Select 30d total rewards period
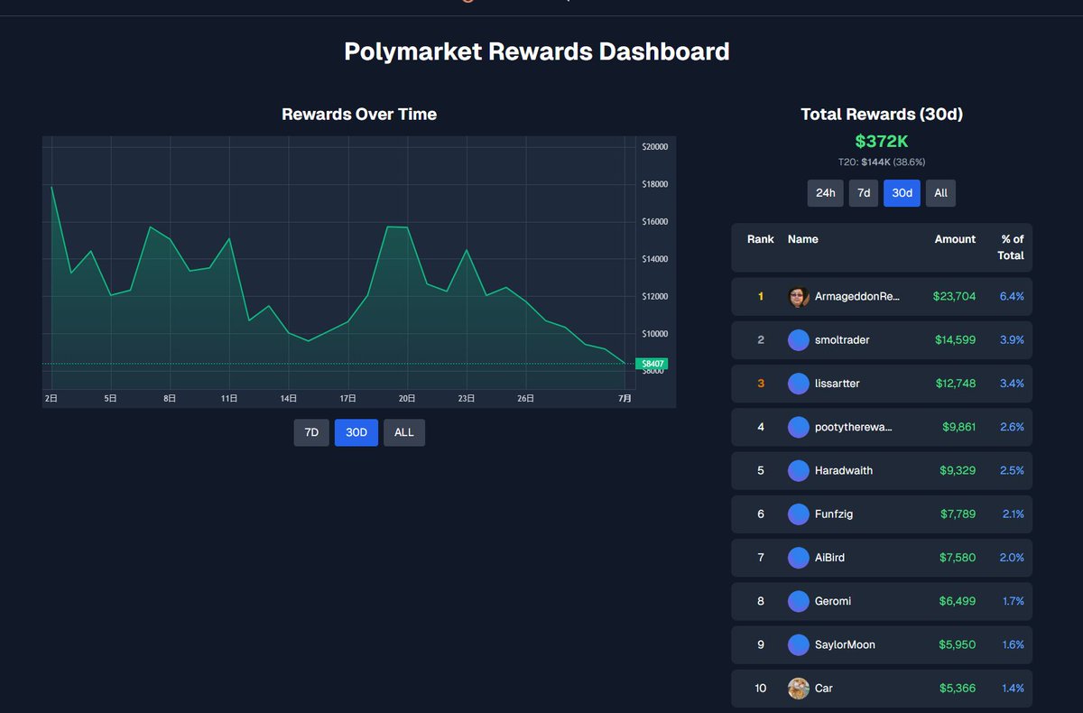The width and height of the screenshot is (1083, 713). 902,193
